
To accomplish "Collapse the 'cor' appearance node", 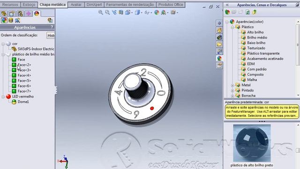I will tap(3, 44).
